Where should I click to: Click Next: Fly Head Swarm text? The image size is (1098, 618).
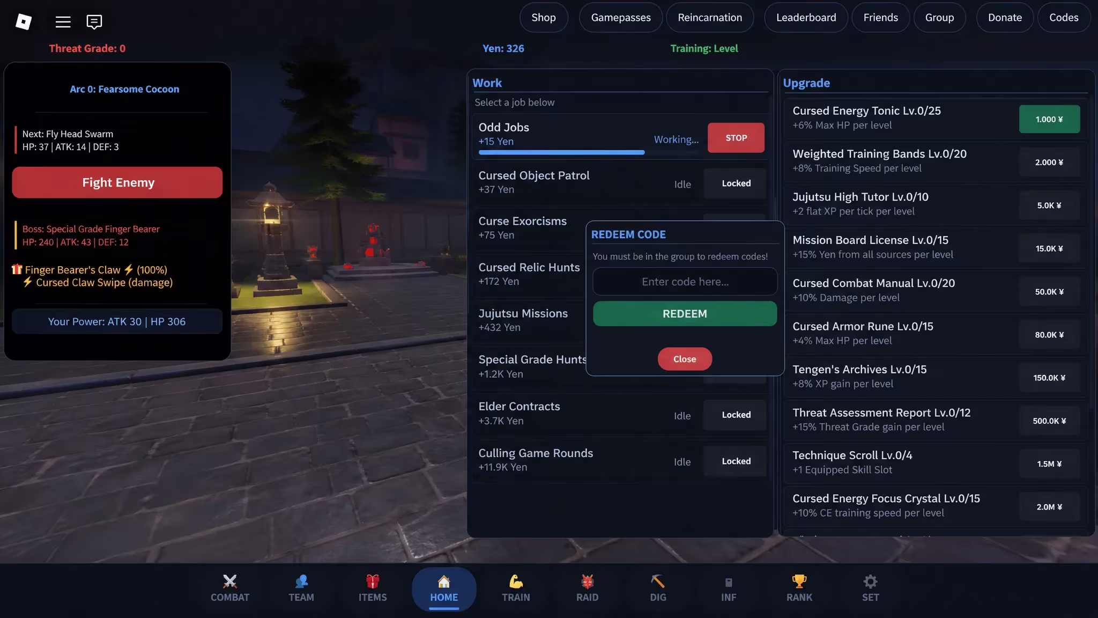tap(68, 134)
